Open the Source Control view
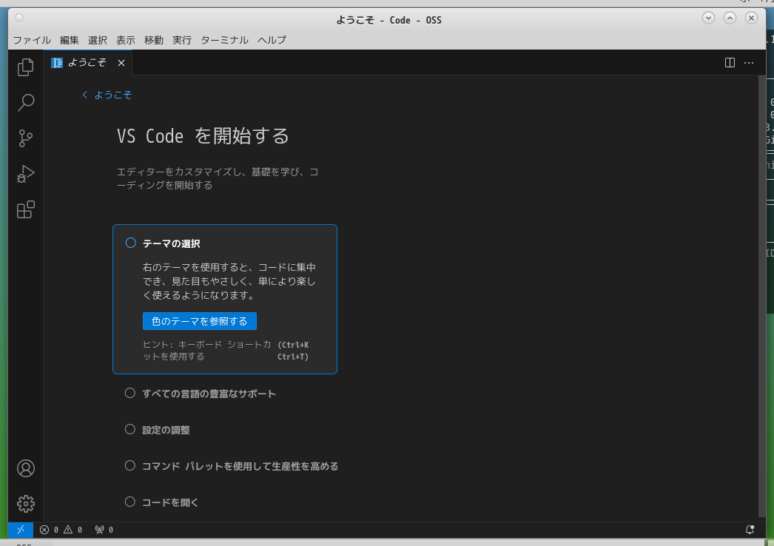The width and height of the screenshot is (774, 546). [26, 138]
